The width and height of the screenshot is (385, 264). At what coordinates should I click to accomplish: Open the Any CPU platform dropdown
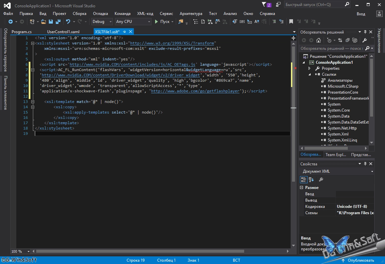point(149,22)
